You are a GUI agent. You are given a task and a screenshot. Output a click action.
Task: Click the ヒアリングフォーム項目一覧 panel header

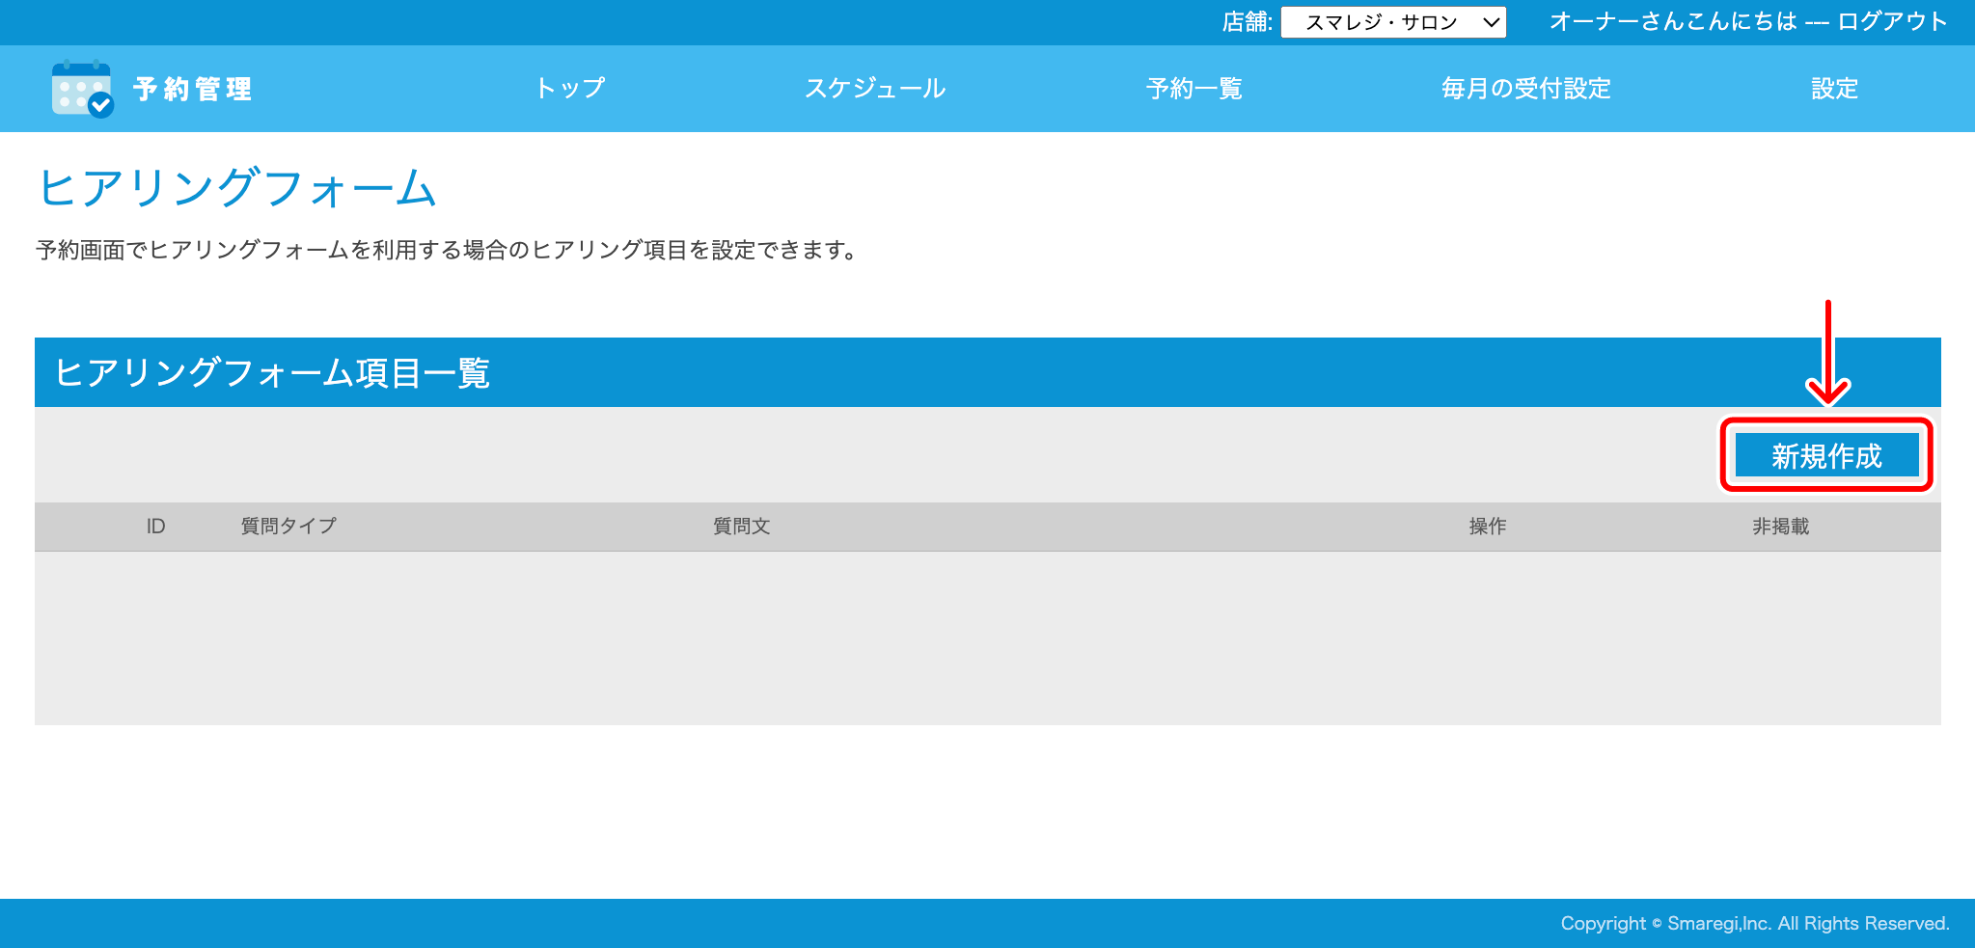pos(272,372)
